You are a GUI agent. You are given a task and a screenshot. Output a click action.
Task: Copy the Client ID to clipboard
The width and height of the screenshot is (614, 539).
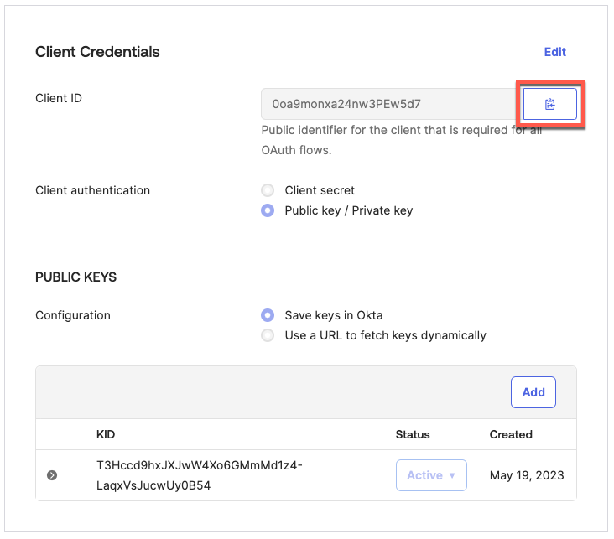pos(549,104)
